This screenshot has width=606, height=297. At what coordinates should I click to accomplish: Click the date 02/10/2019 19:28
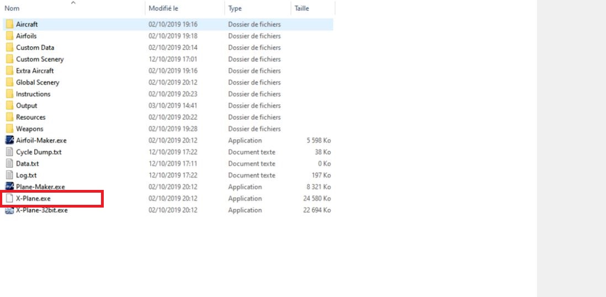pos(173,129)
